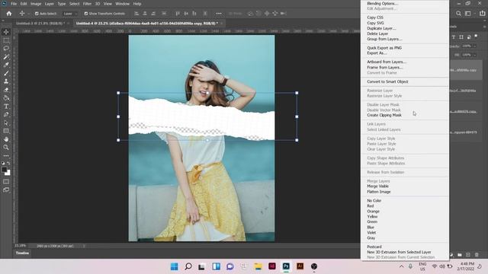Image resolution: width=488 pixels, height=274 pixels.
Task: Toggle Quick Mask mode icon
Action: click(x=6, y=181)
